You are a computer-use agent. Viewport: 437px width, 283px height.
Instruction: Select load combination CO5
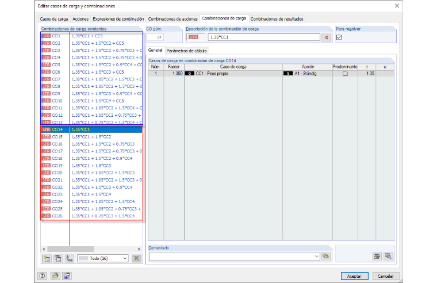coord(91,64)
